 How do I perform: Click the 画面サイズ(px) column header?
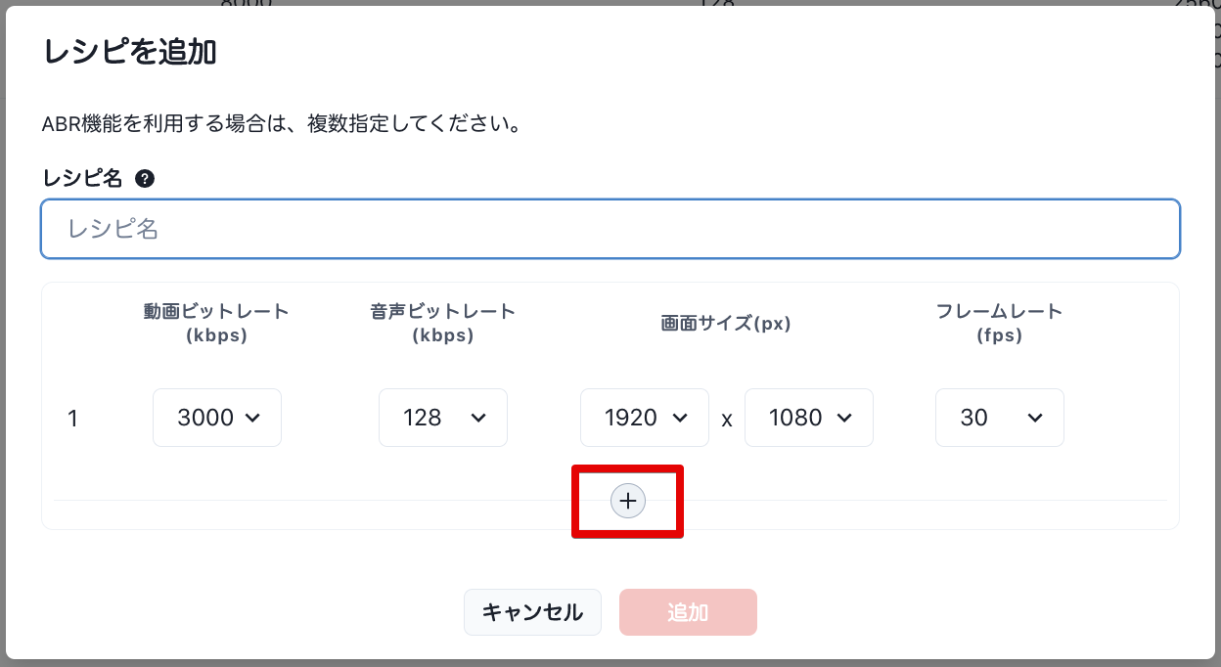pyautogui.click(x=726, y=324)
